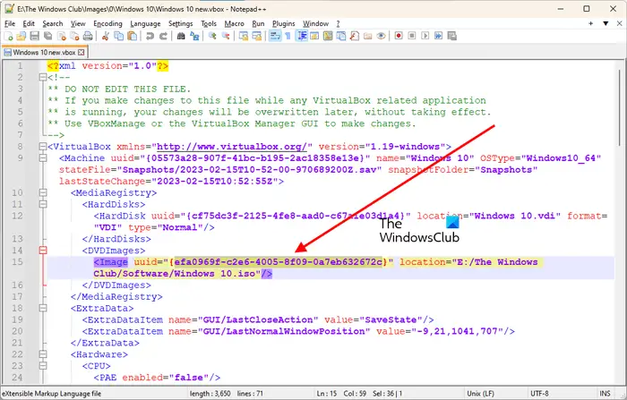The height and width of the screenshot is (400, 627).
Task: Collapse the MediaRegistry fold at line 10
Action: coord(43,192)
